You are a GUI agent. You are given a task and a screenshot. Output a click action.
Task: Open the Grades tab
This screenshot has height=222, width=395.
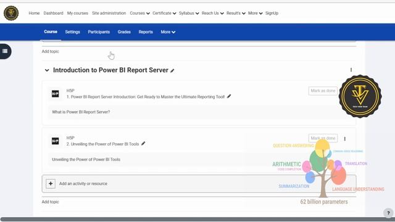pyautogui.click(x=124, y=32)
